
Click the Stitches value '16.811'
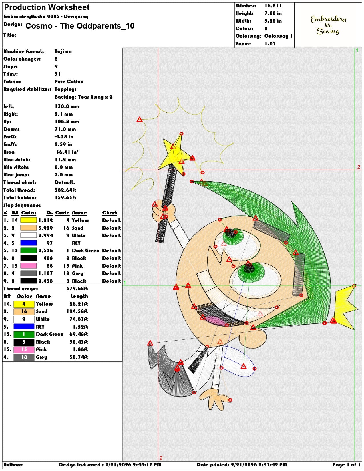(x=273, y=6)
